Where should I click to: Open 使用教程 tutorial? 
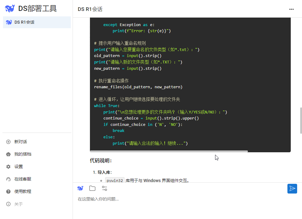(23, 191)
